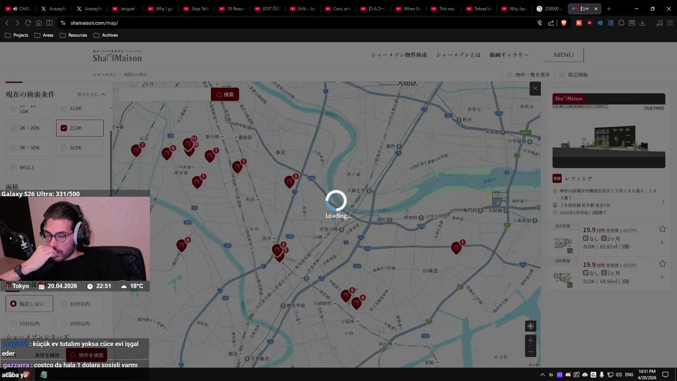Click the map marker with badge 11
677x381 pixels.
pyautogui.click(x=188, y=143)
